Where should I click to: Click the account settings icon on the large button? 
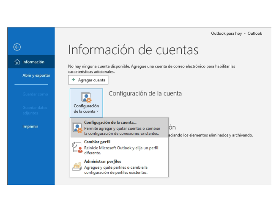click(86, 98)
